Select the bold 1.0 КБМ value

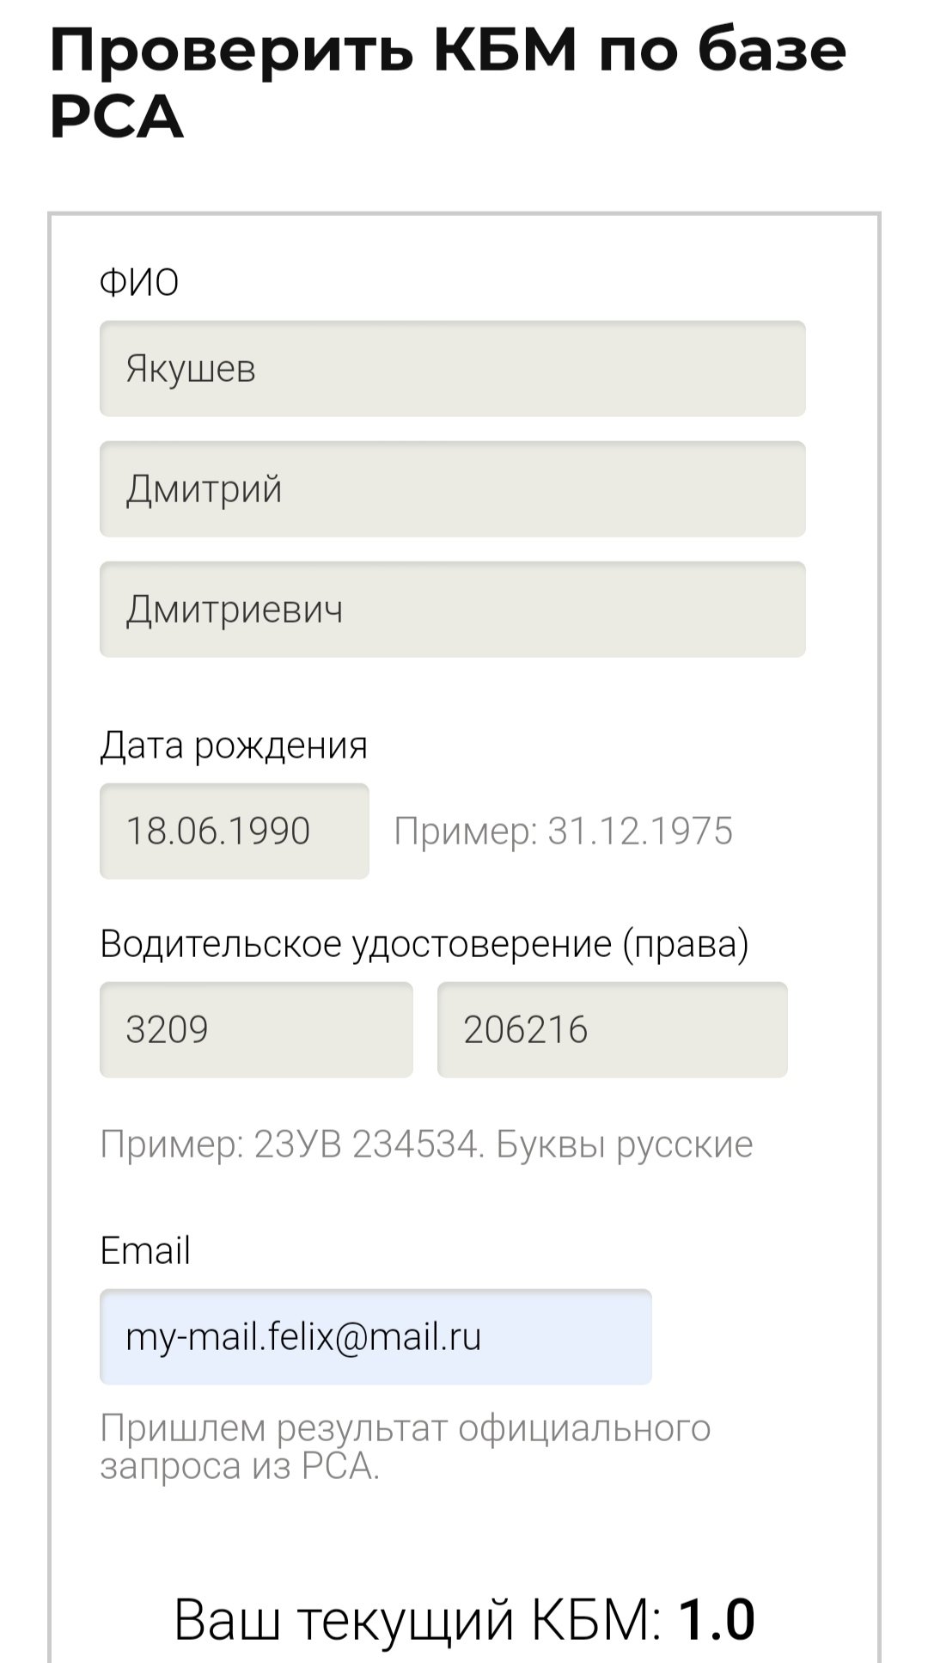pyautogui.click(x=717, y=1620)
